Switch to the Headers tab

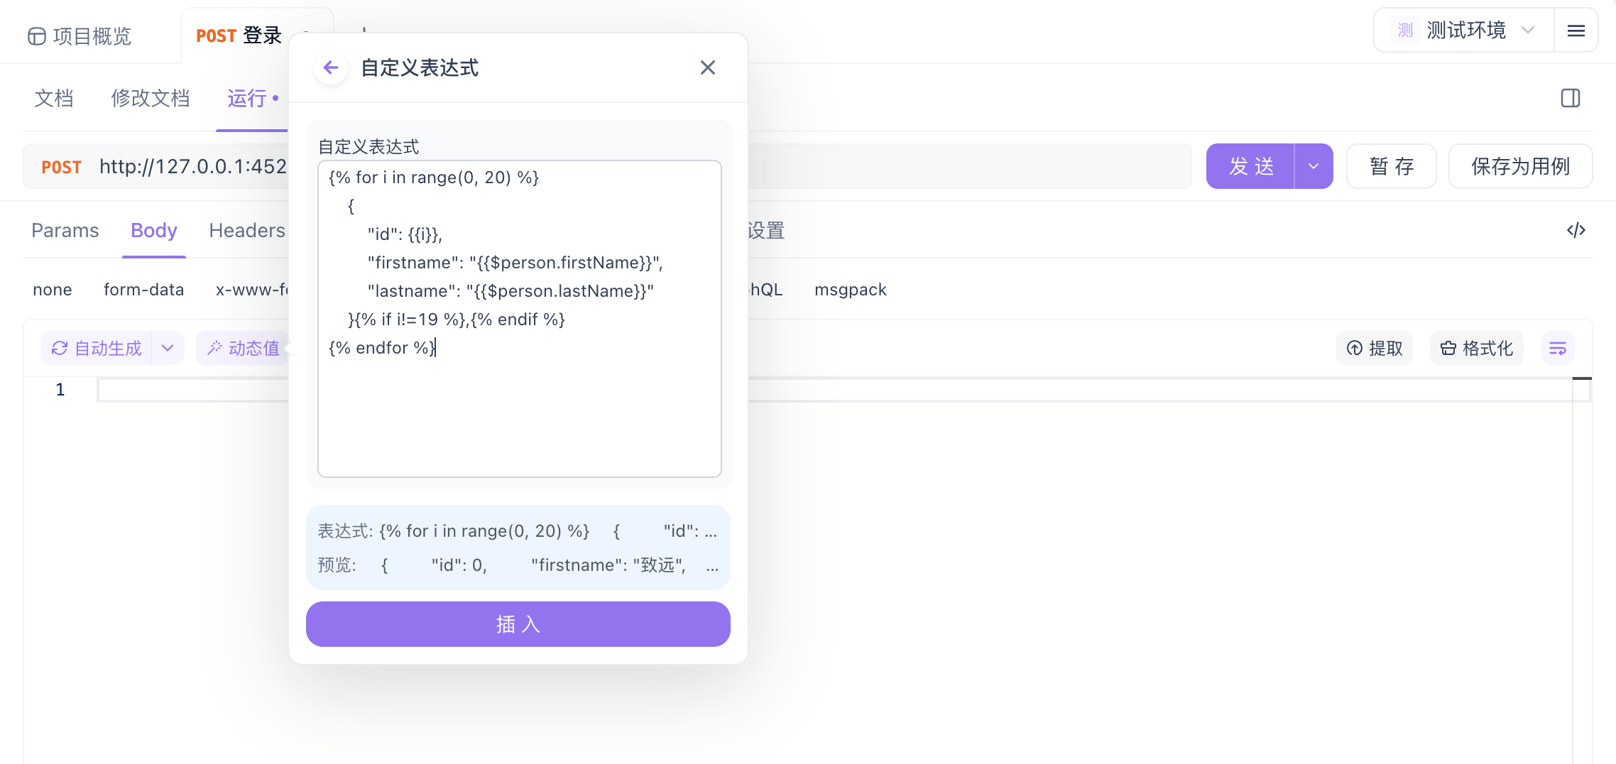[x=246, y=230]
